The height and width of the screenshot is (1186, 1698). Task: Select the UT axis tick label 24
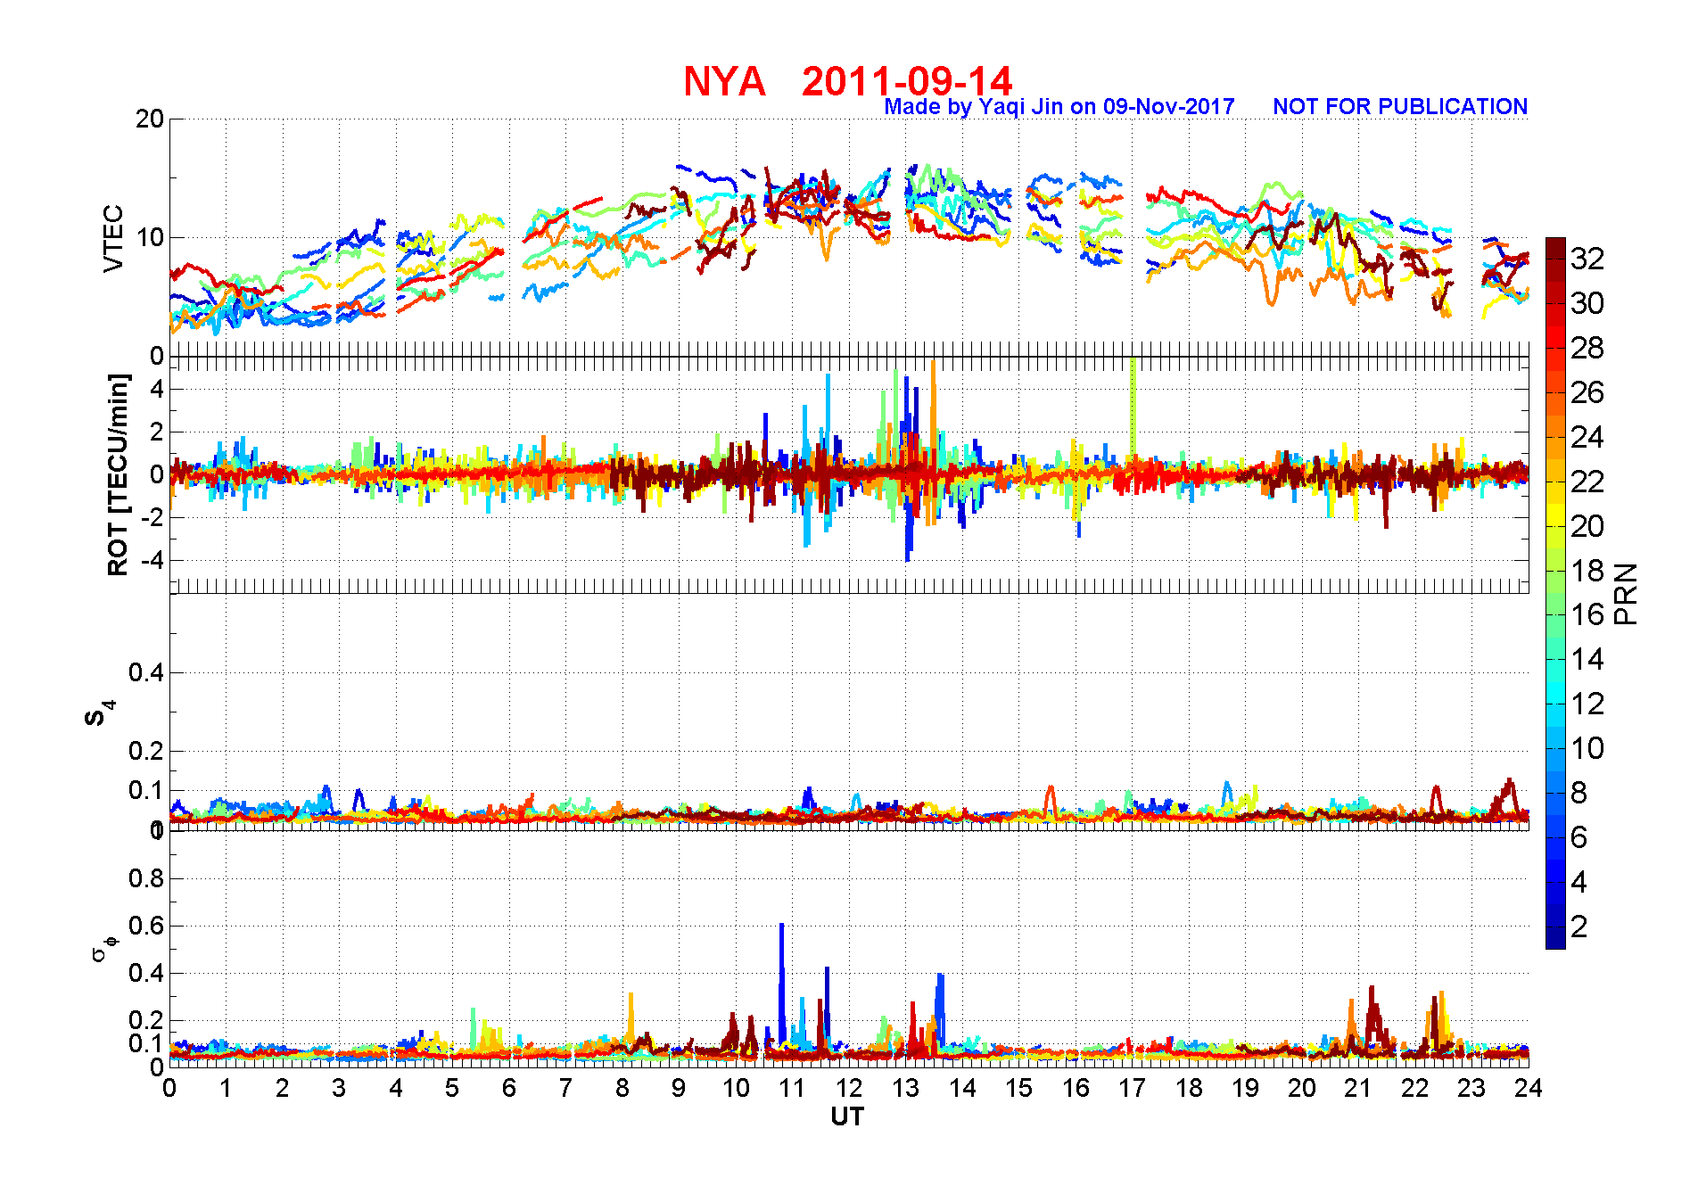click(x=1529, y=1088)
